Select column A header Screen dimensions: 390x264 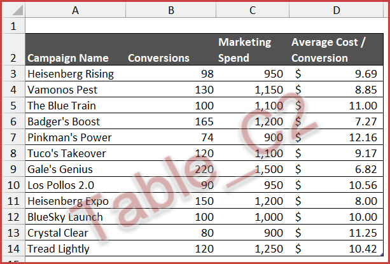coord(75,10)
